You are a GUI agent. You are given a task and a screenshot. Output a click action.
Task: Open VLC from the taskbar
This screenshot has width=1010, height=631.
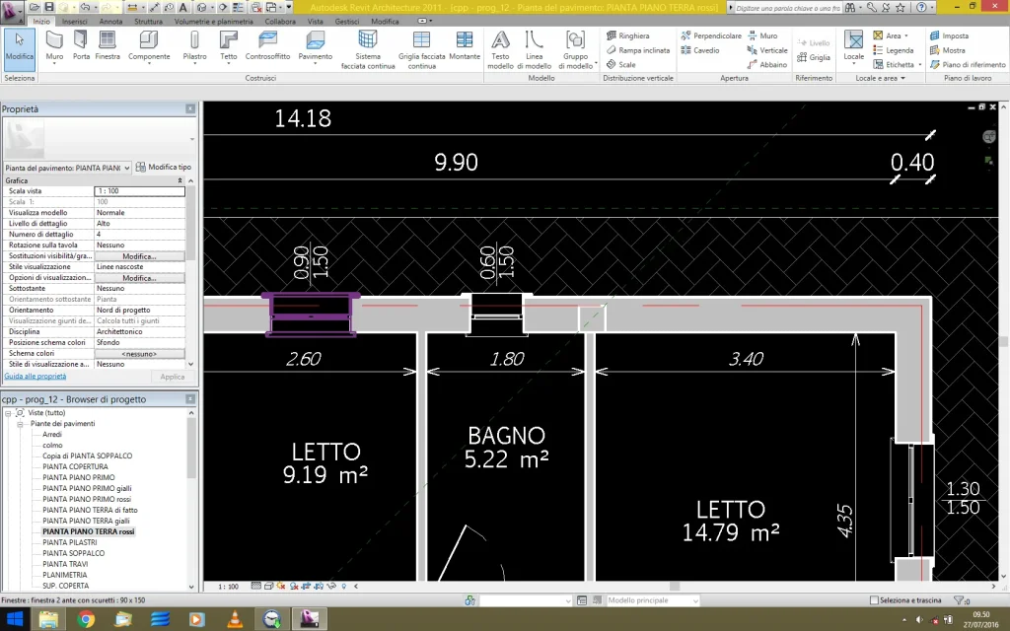pos(235,619)
